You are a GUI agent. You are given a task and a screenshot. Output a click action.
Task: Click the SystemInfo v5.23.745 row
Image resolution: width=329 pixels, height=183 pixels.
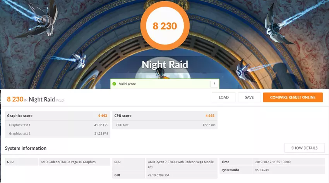click(x=272, y=170)
